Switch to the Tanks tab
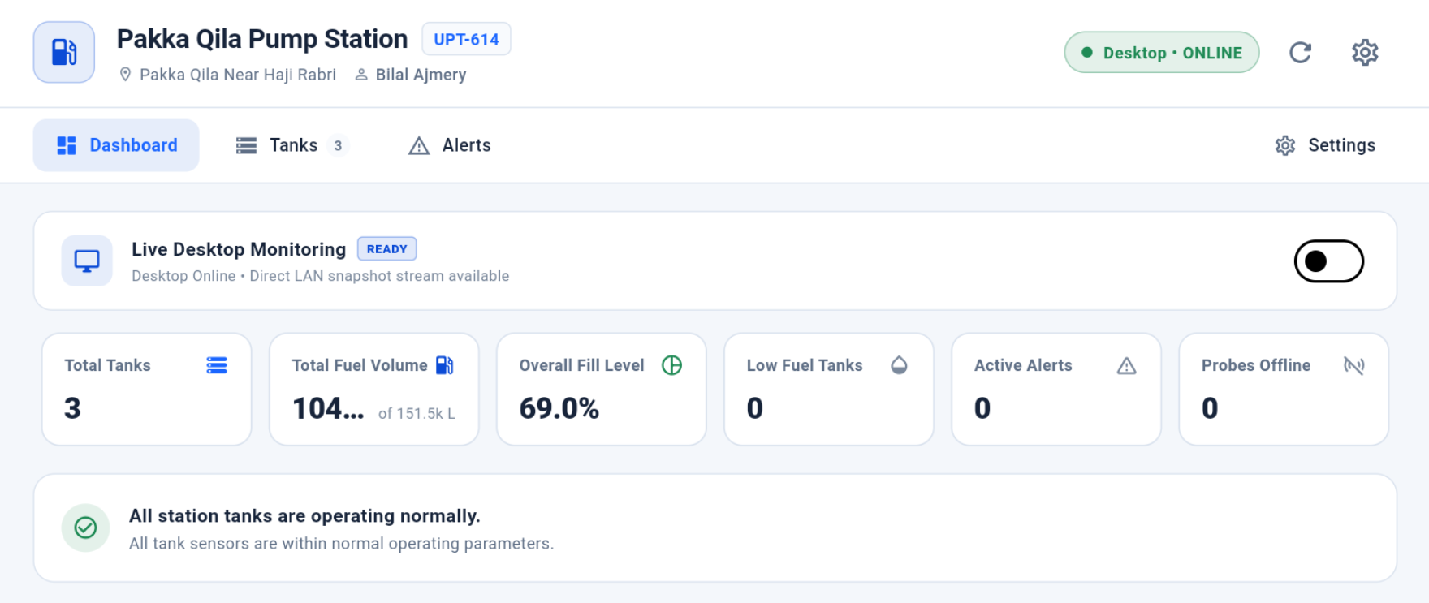The height and width of the screenshot is (603, 1429). tap(292, 145)
